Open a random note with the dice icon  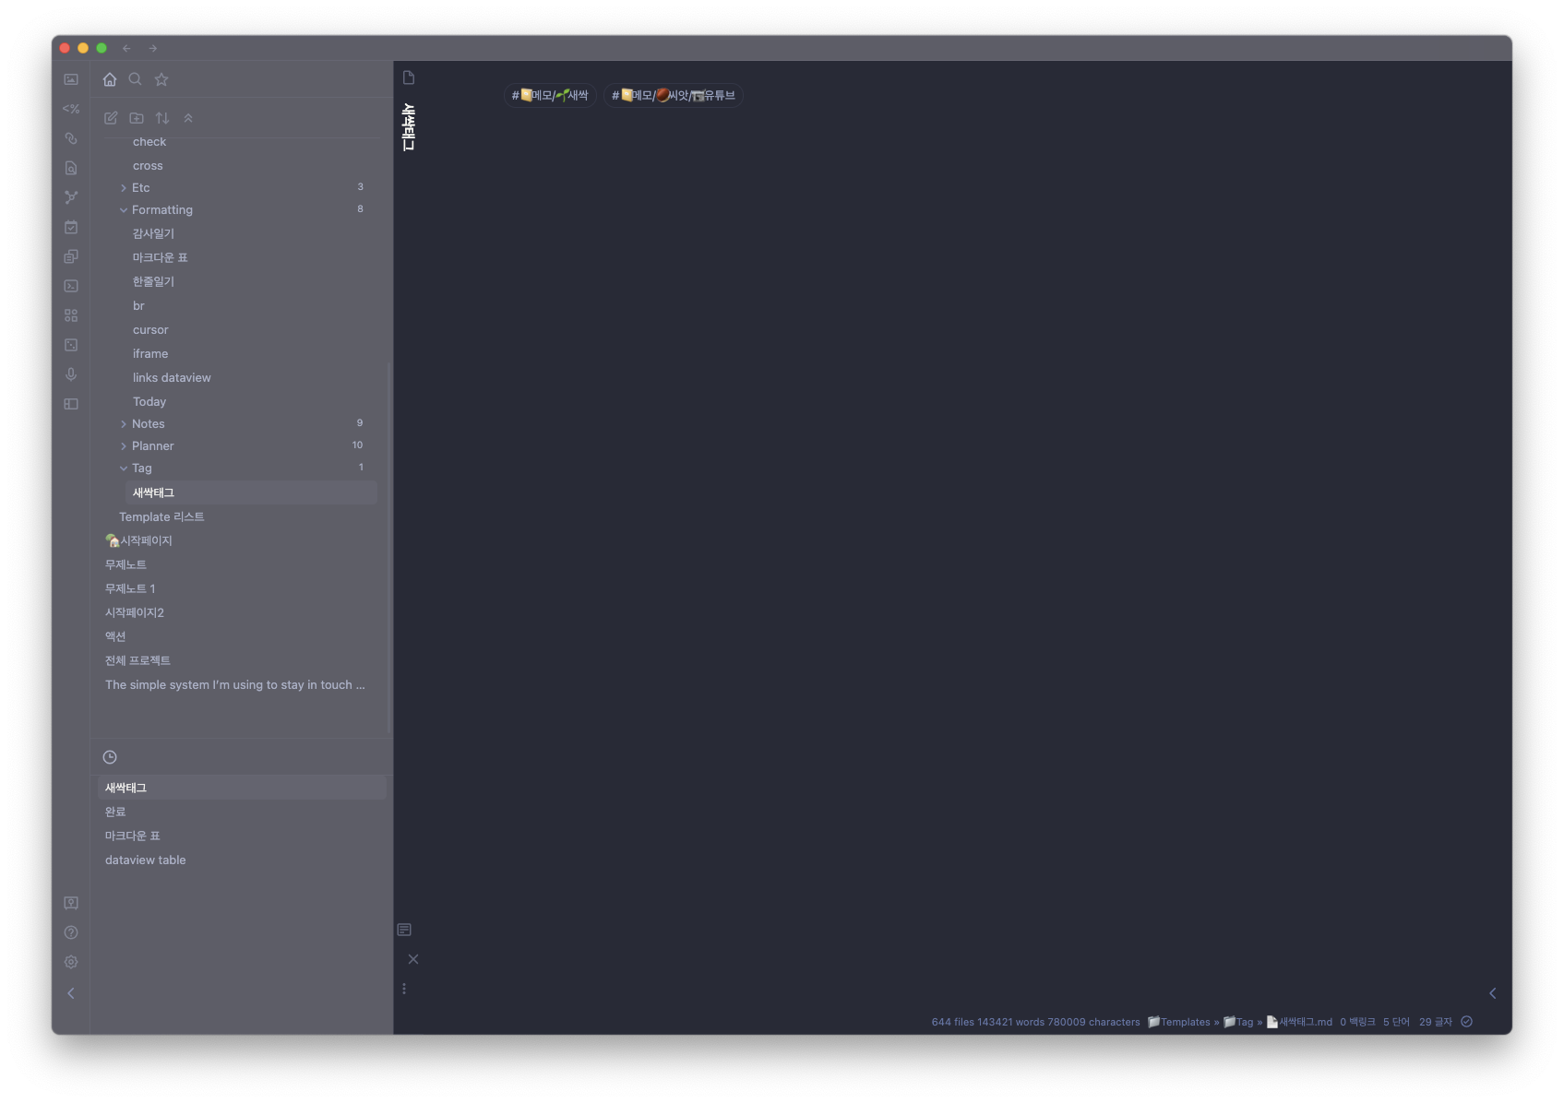71,345
